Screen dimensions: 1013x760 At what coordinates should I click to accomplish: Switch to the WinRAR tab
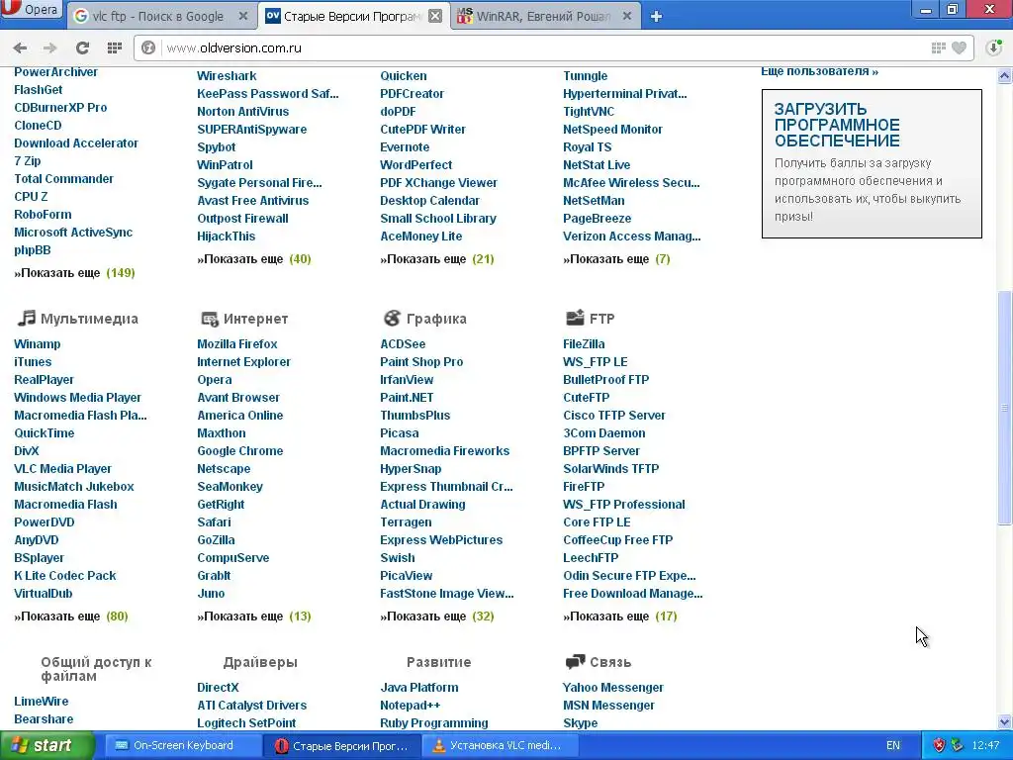point(544,16)
